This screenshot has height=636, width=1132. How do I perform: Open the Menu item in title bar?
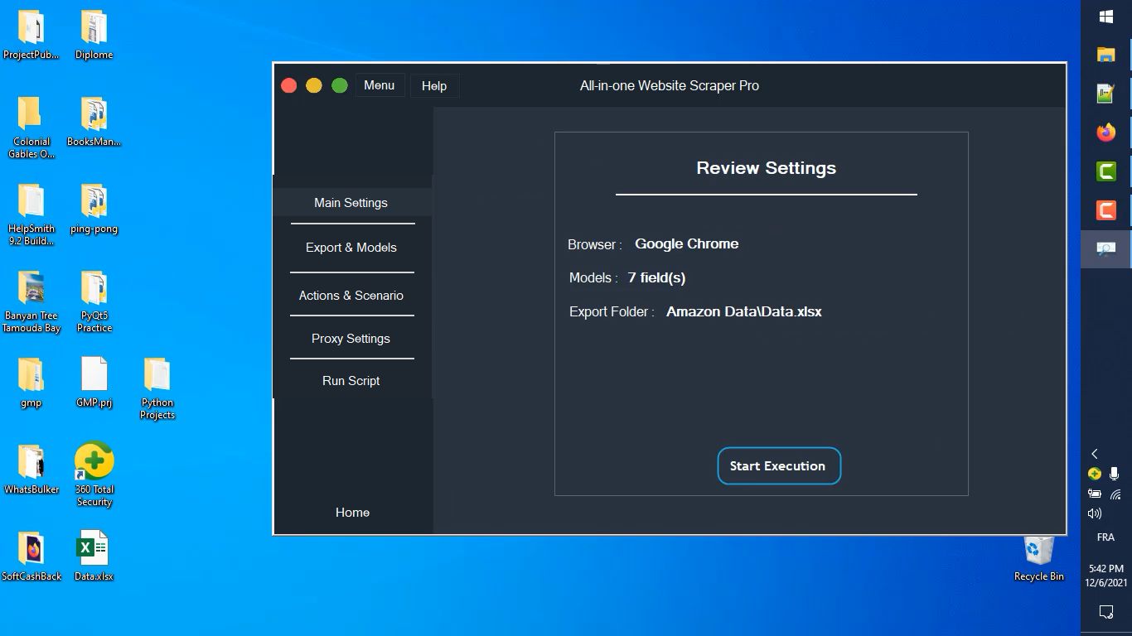click(380, 85)
